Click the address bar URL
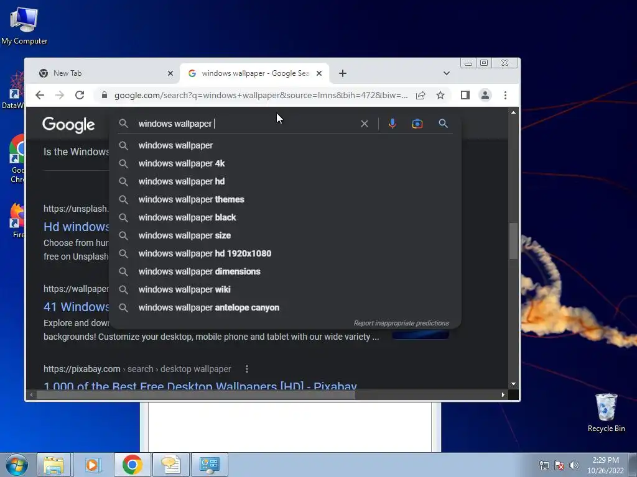This screenshot has width=637, height=477. click(261, 95)
